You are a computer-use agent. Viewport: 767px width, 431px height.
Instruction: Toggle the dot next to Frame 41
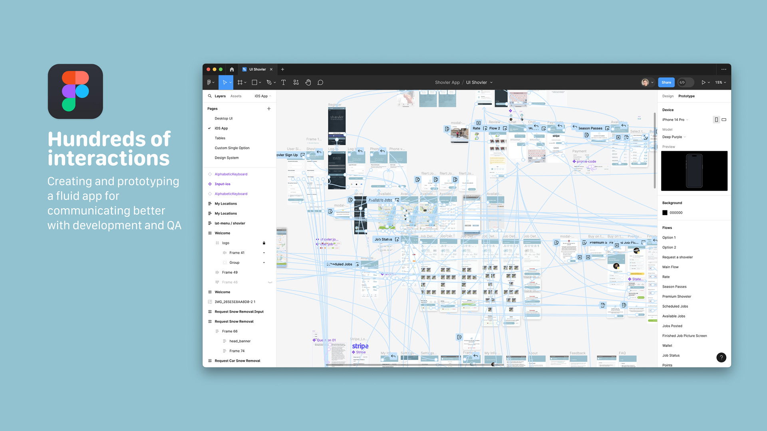[x=264, y=253]
